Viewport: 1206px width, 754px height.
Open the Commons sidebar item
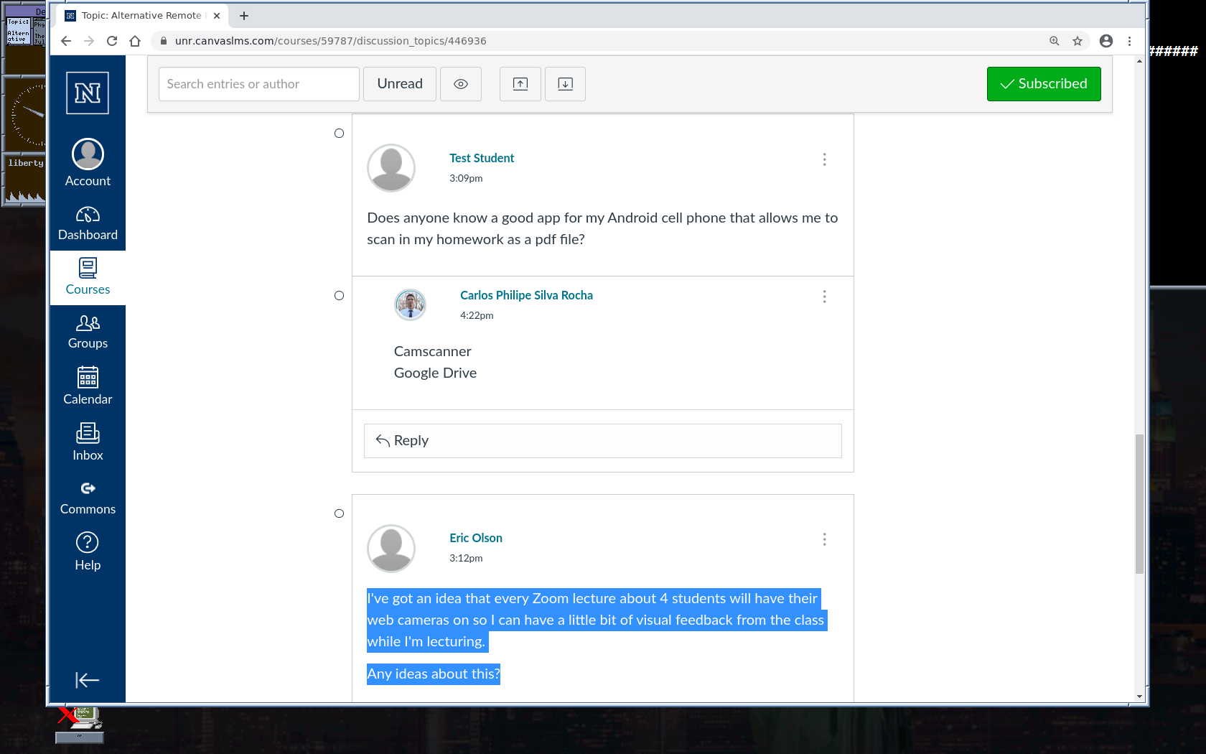point(88,498)
